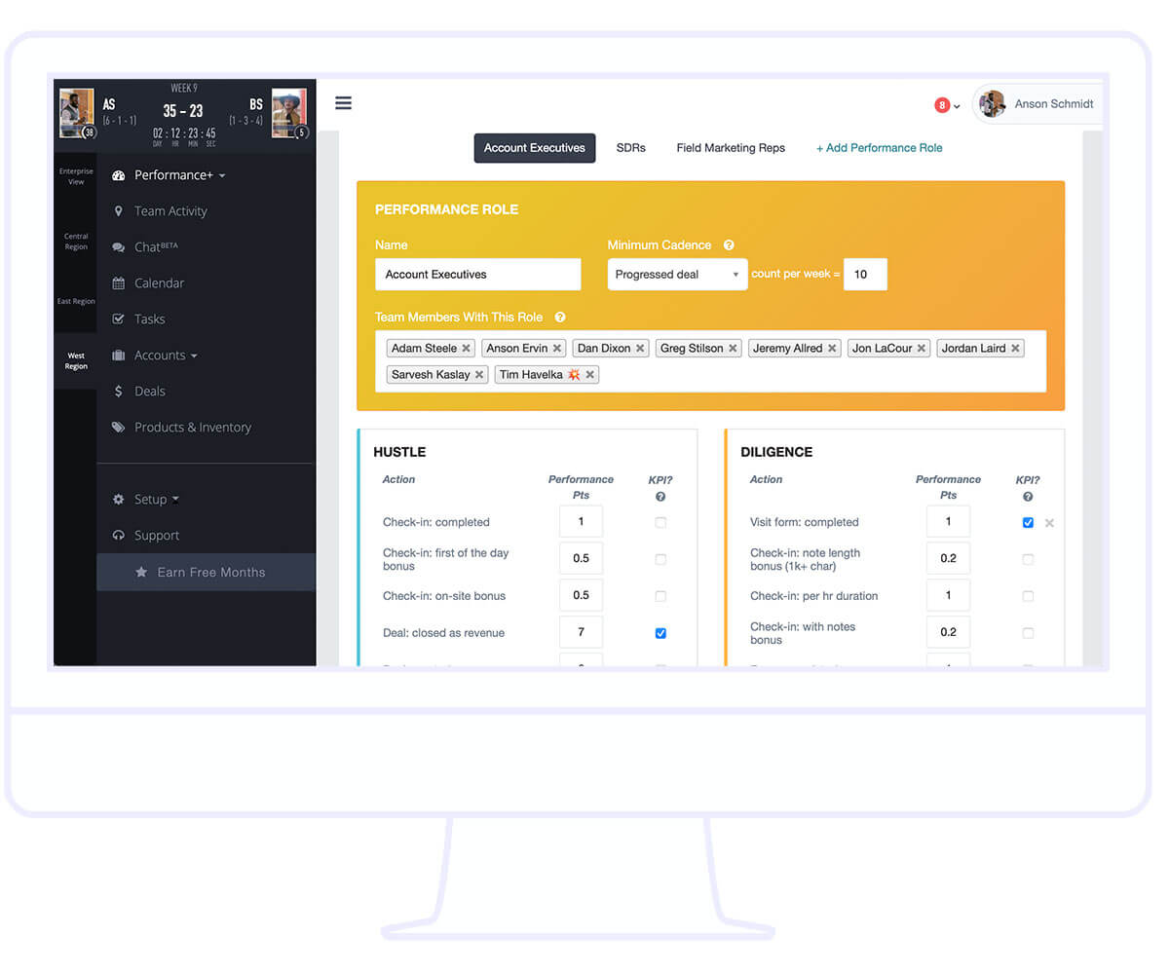Delete the Visit form: completed row
Image resolution: width=1169 pixels, height=974 pixels.
1049,523
